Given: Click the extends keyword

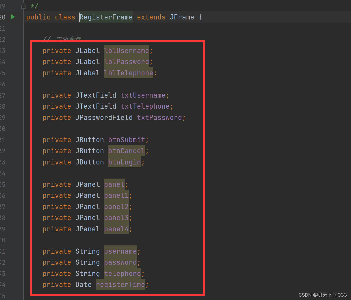Looking at the screenshot, I should click(151, 17).
